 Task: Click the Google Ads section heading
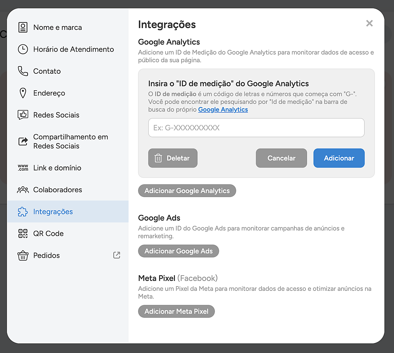(x=159, y=218)
